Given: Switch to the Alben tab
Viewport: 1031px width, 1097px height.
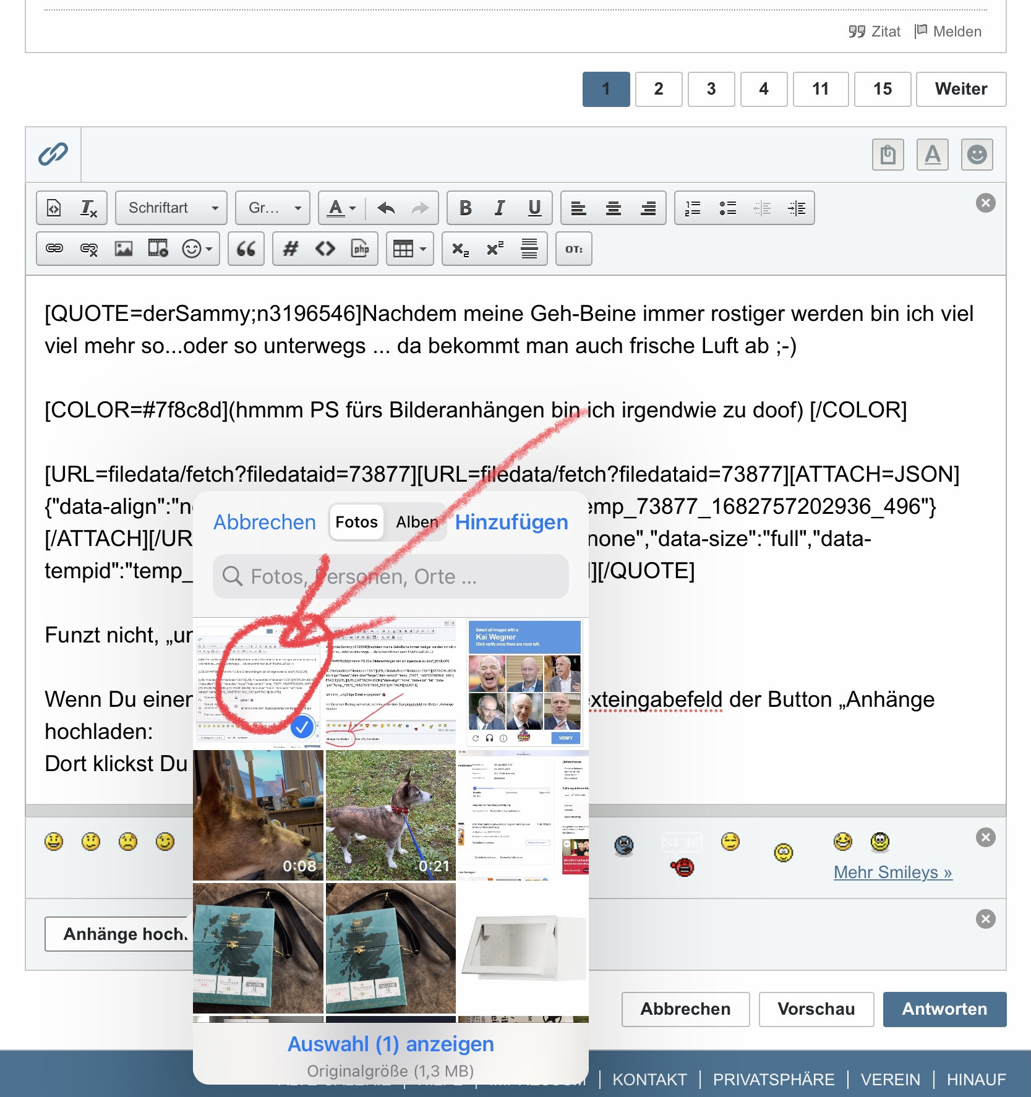Looking at the screenshot, I should point(416,523).
